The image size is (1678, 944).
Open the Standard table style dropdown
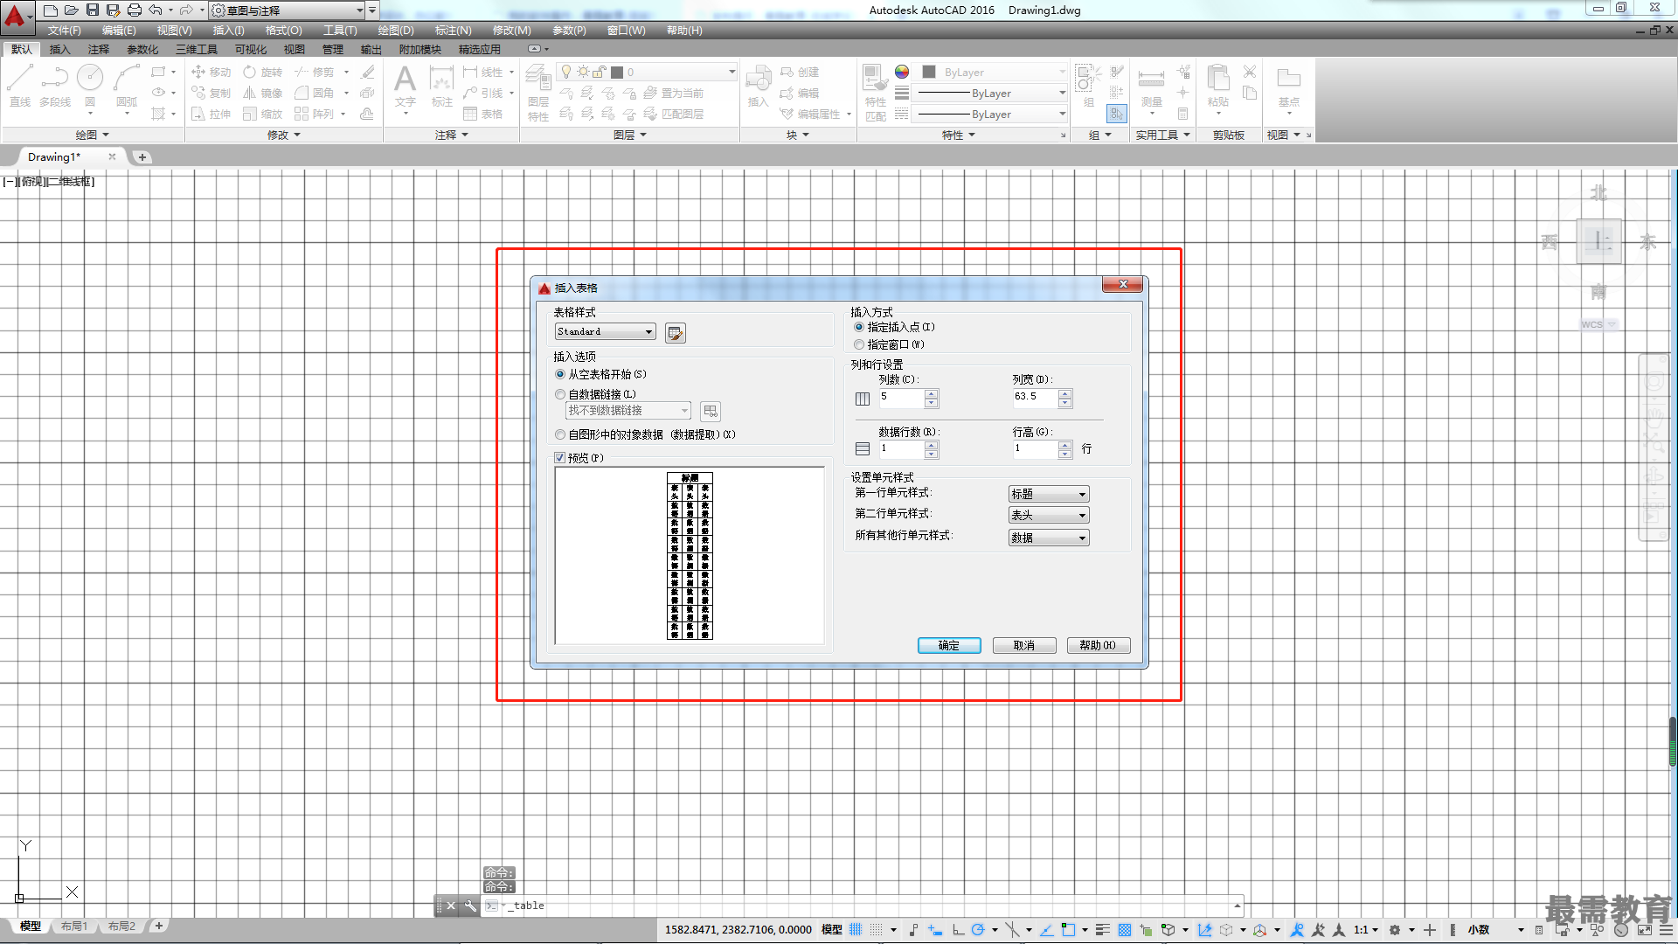(x=605, y=332)
